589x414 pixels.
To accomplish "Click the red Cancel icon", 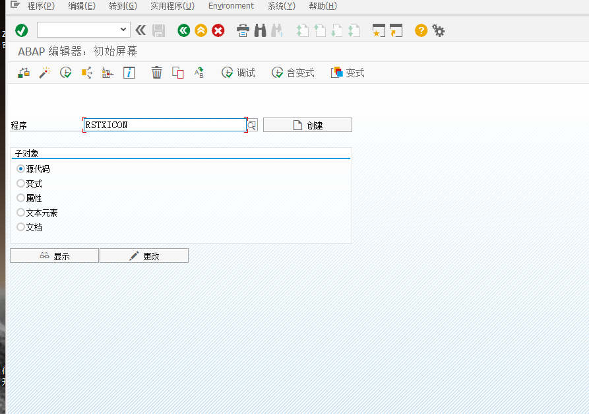I will click(x=218, y=30).
